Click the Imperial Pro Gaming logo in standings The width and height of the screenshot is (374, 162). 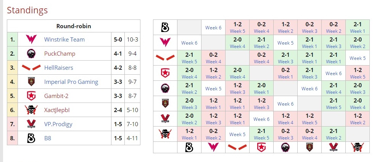(x=31, y=82)
